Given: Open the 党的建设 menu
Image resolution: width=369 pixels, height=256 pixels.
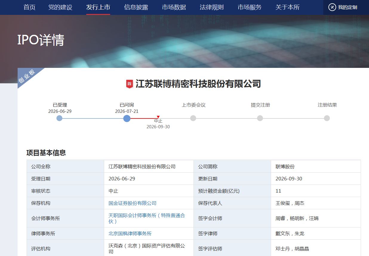Looking at the screenshot, I should click(60, 7).
